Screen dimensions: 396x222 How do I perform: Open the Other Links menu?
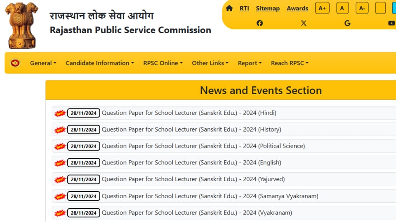point(210,63)
